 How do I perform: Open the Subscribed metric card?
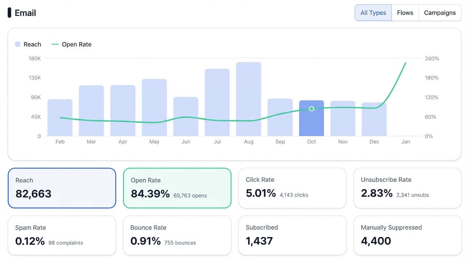pos(292,235)
